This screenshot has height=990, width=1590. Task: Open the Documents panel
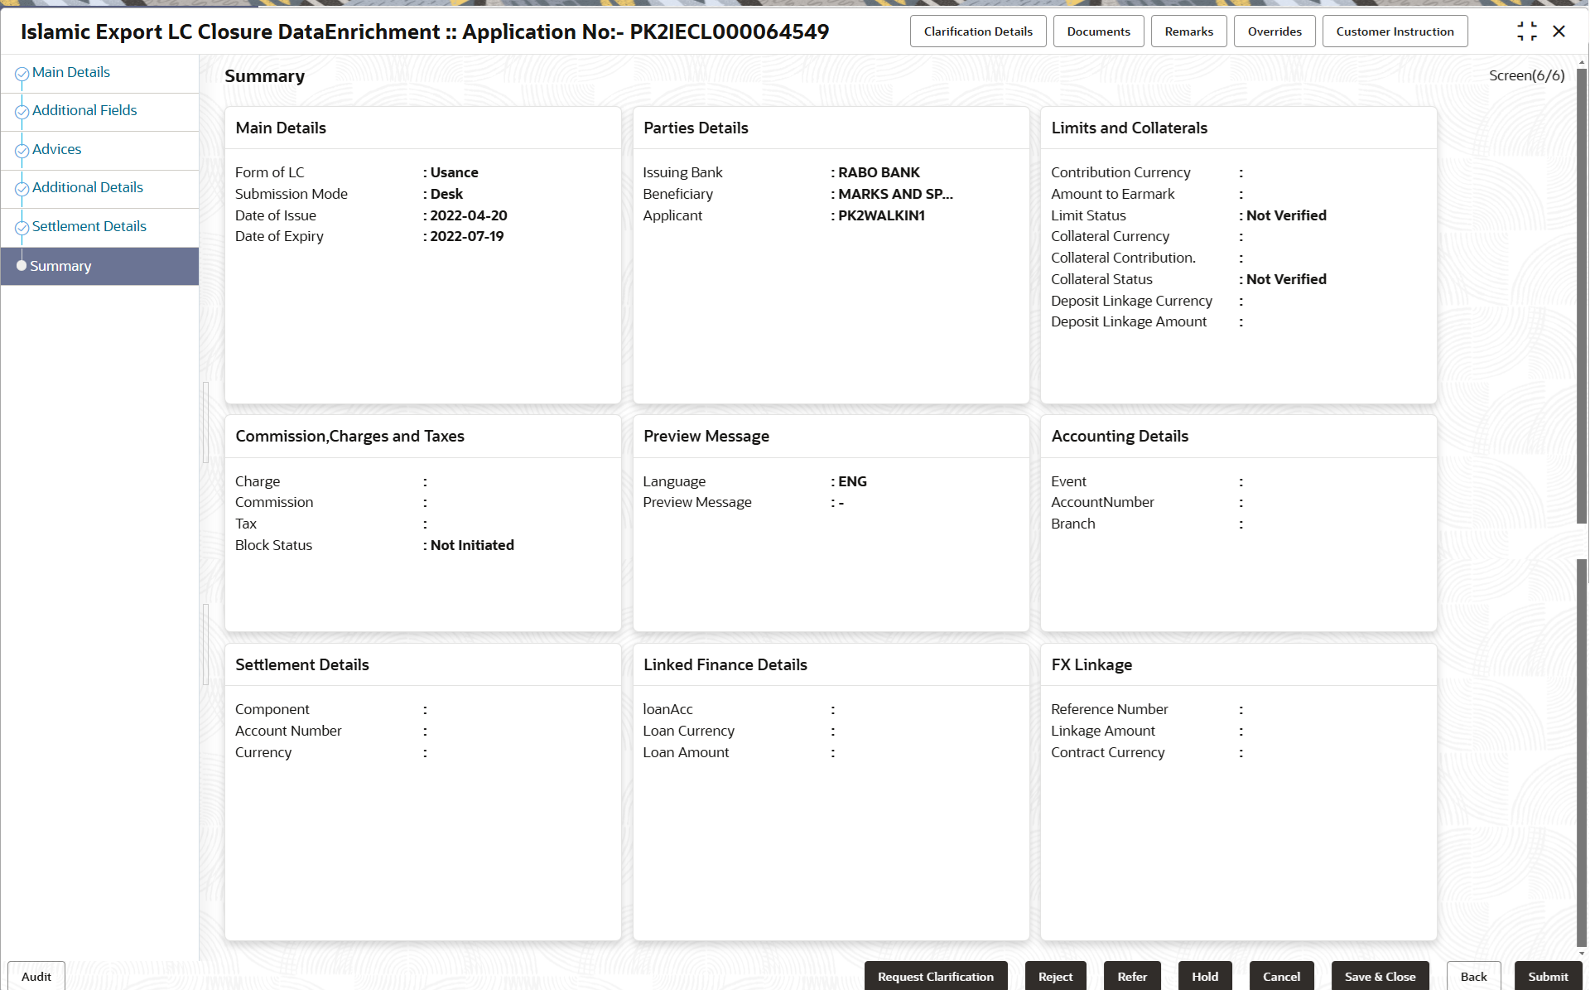pyautogui.click(x=1098, y=31)
